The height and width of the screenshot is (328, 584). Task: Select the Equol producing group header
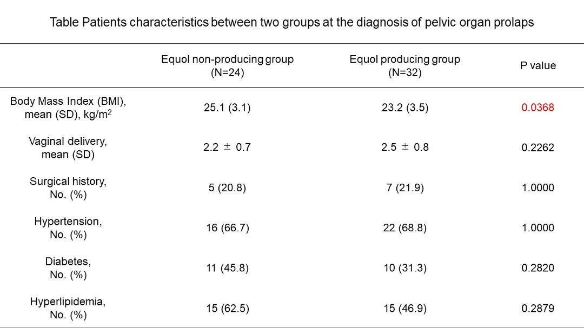point(404,66)
